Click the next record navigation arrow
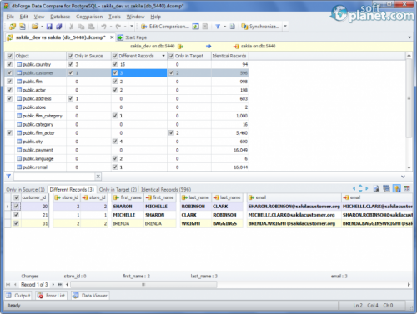Viewport: 417px width, 314px height. point(53,284)
